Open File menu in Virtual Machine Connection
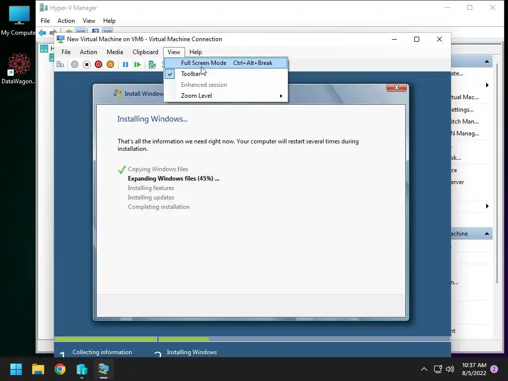This screenshot has width=508, height=381. (66, 52)
